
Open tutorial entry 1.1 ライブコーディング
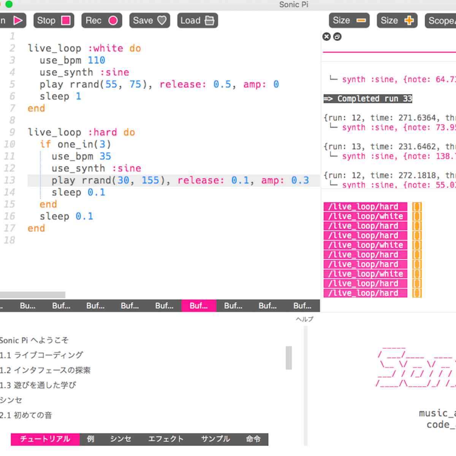(x=41, y=355)
